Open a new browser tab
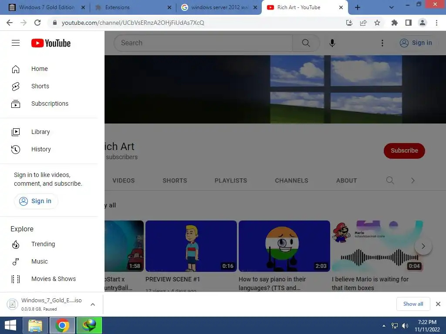Image resolution: width=446 pixels, height=334 pixels. [358, 7]
